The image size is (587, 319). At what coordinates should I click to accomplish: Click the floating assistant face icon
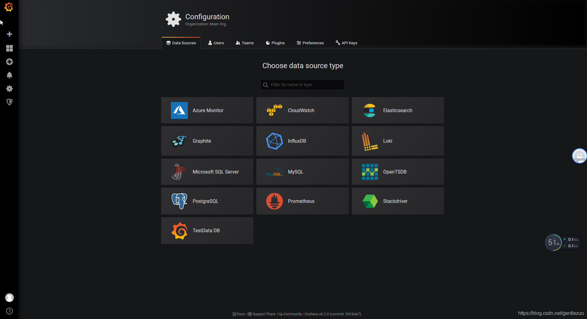(x=579, y=156)
